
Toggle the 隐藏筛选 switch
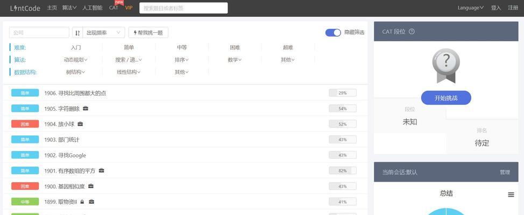[333, 33]
